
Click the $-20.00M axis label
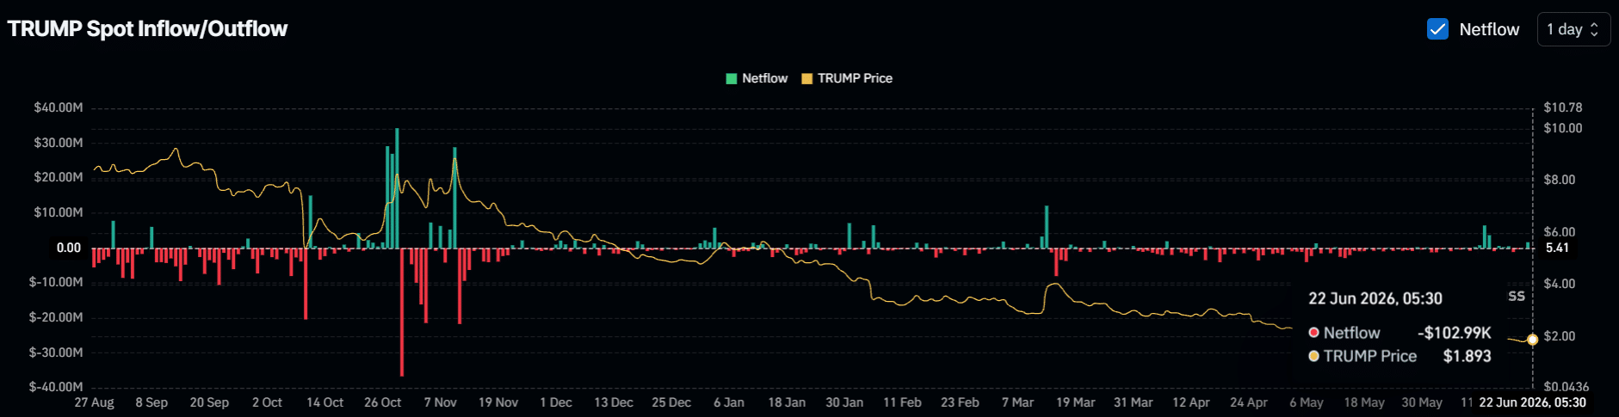[x=56, y=317]
